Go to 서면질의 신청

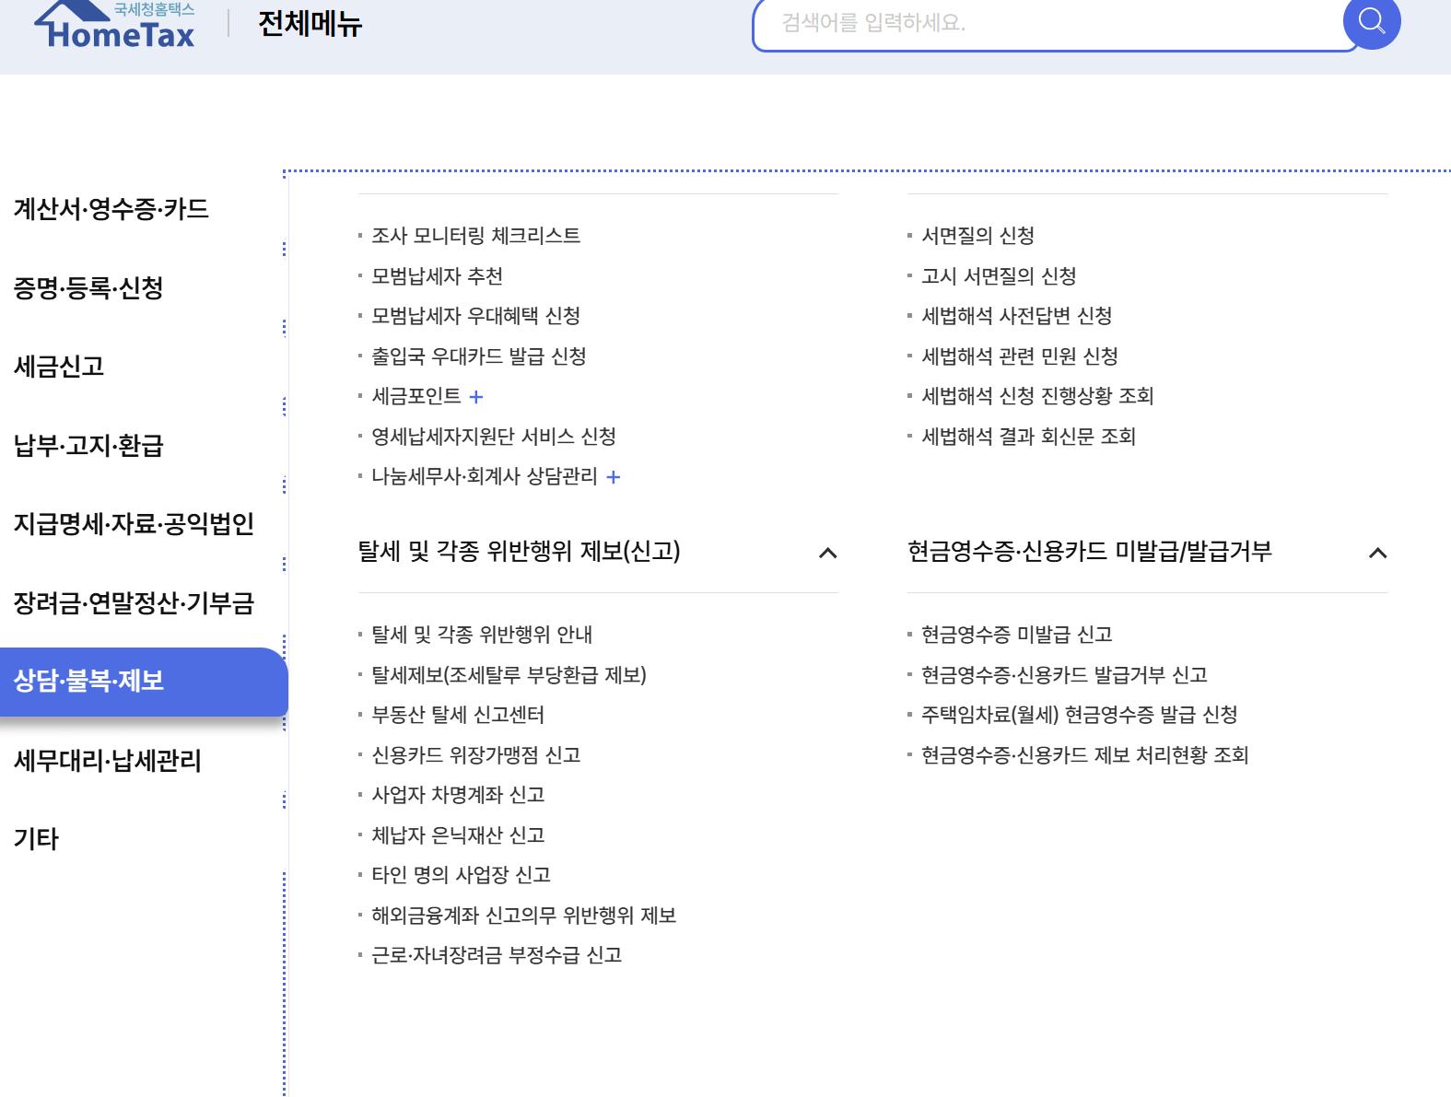(977, 236)
